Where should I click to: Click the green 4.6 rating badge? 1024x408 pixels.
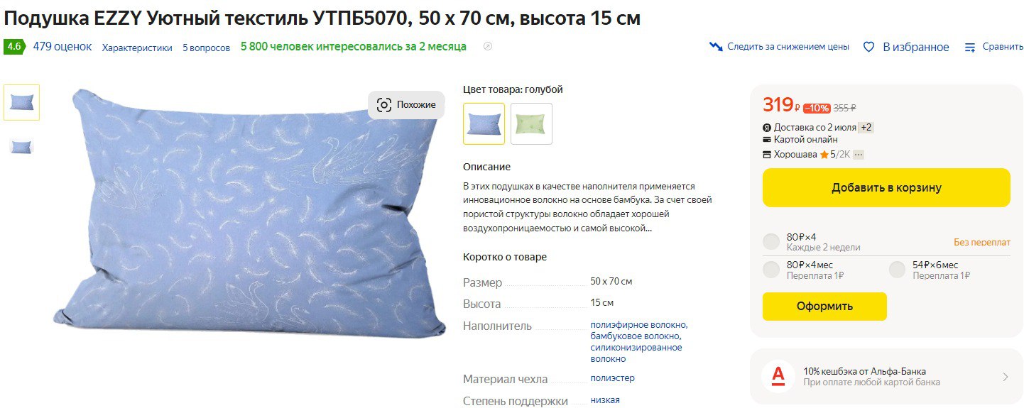[14, 47]
